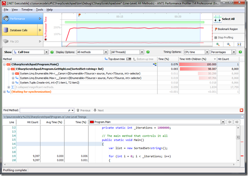The width and height of the screenshot is (248, 176).
Task: Select the GetHighLow method row
Action: click(121, 69)
